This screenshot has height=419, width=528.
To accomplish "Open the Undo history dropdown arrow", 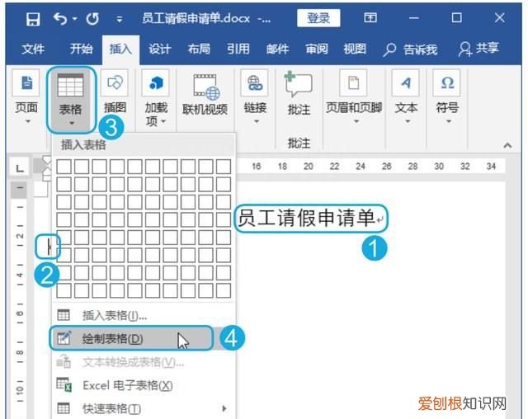I will tap(75, 19).
